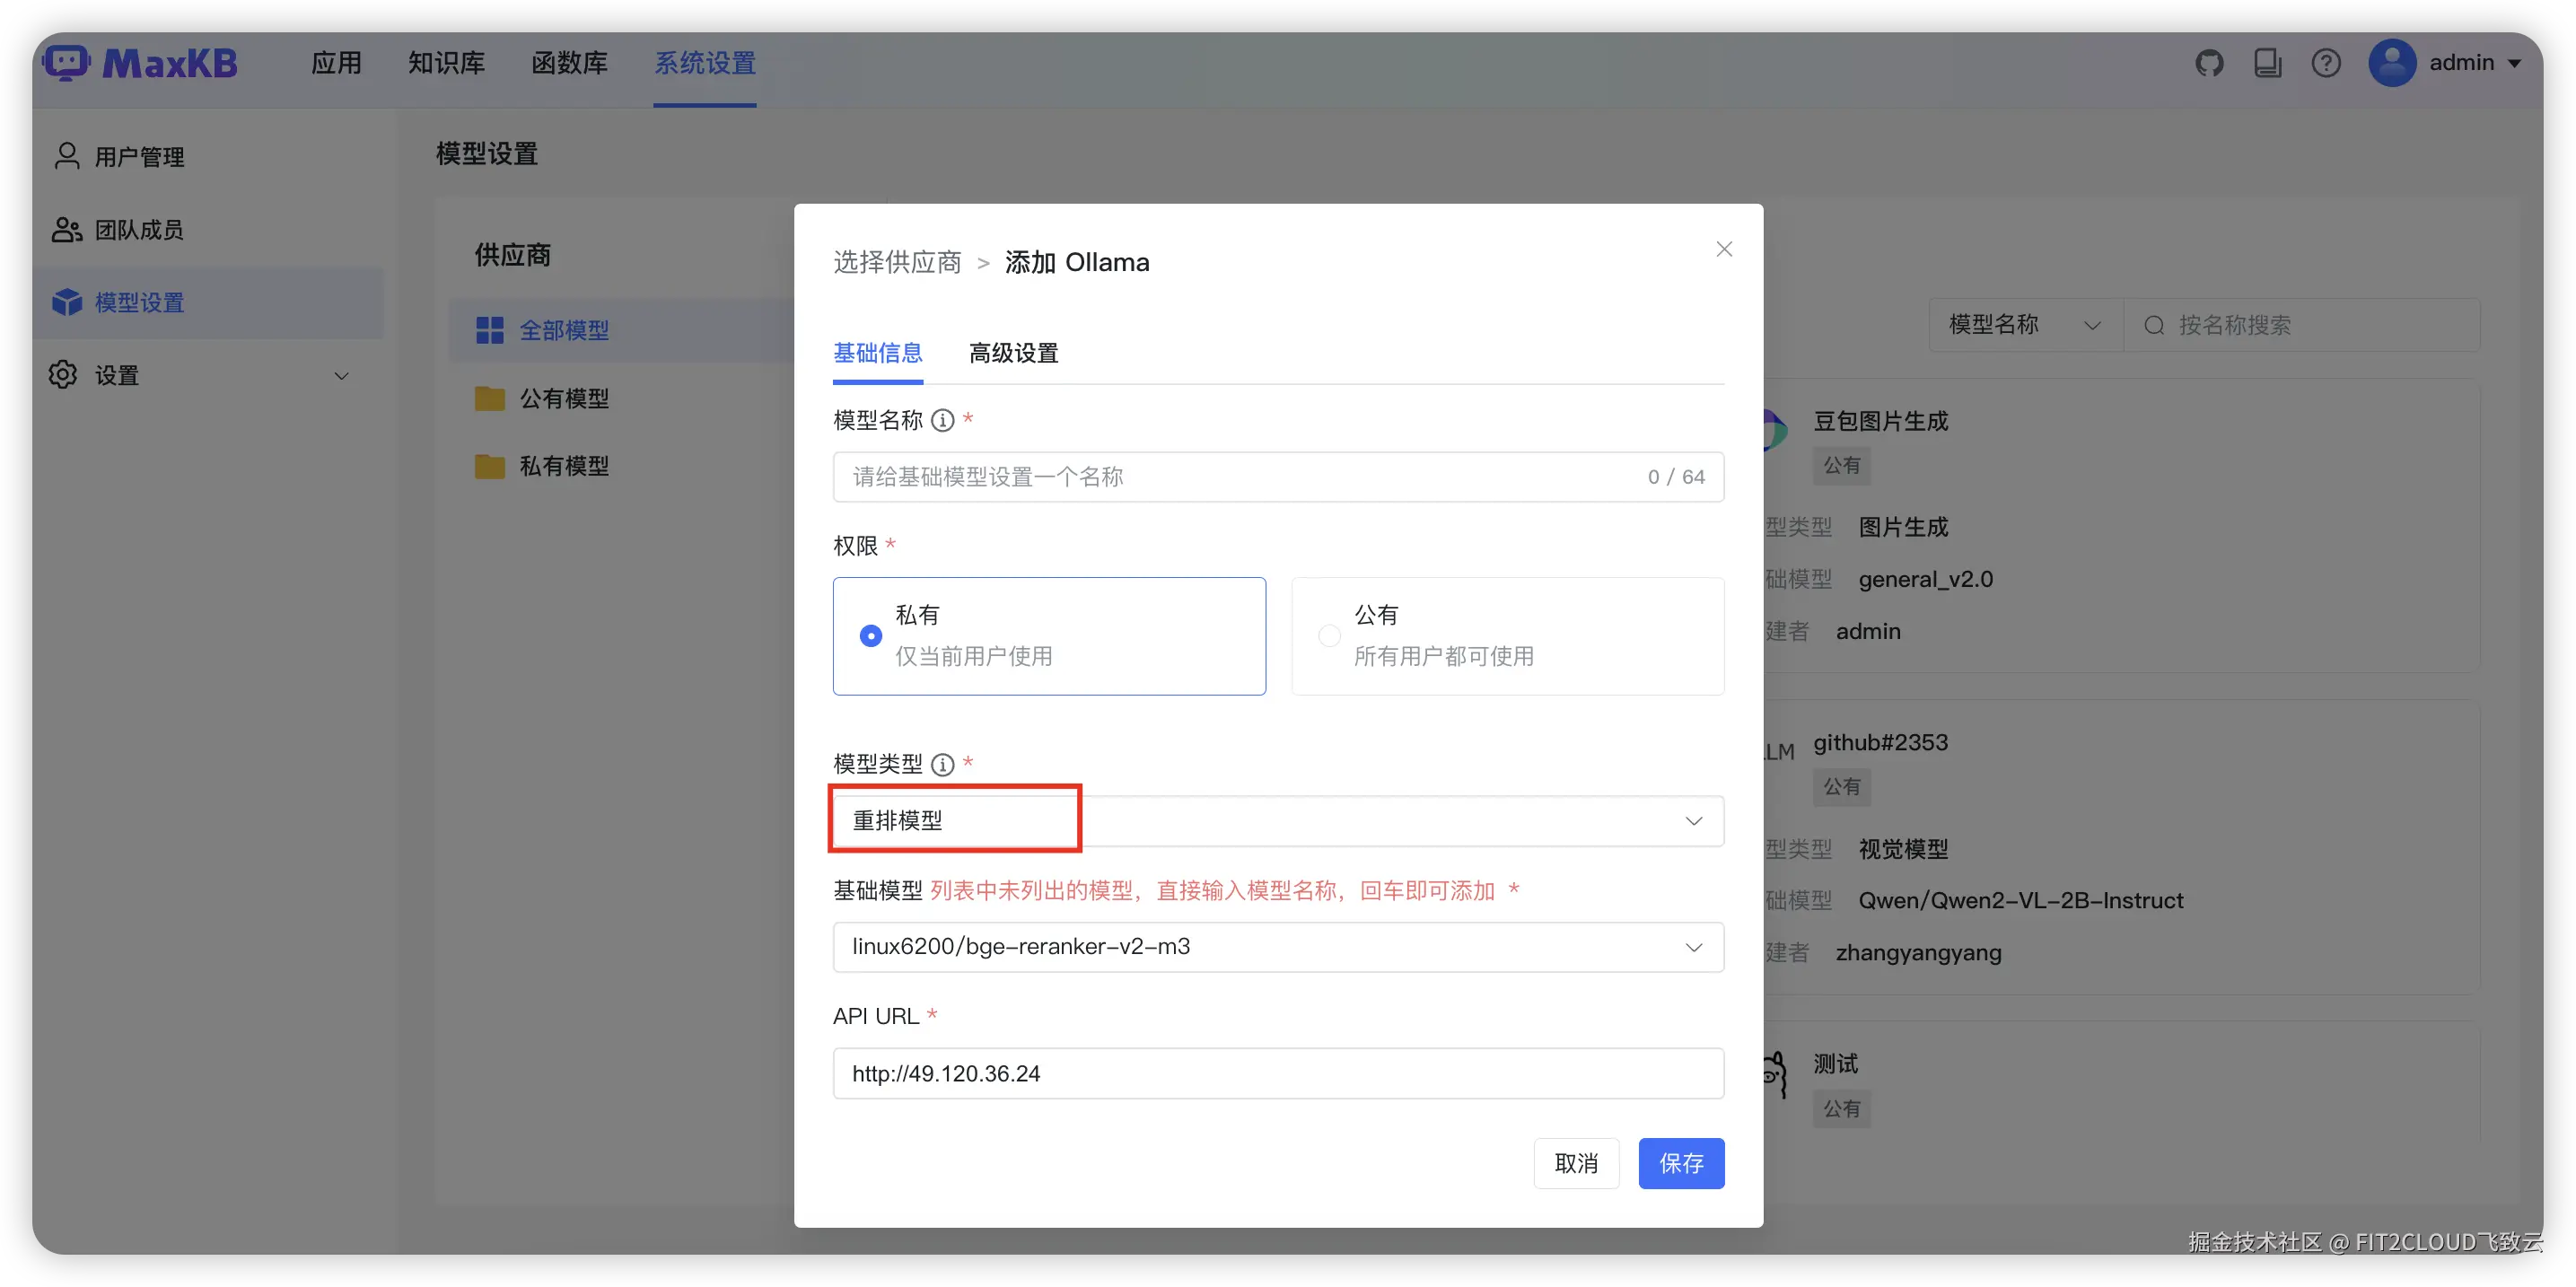Click the 取消 button
The width and height of the screenshot is (2576, 1287).
pyautogui.click(x=1576, y=1163)
